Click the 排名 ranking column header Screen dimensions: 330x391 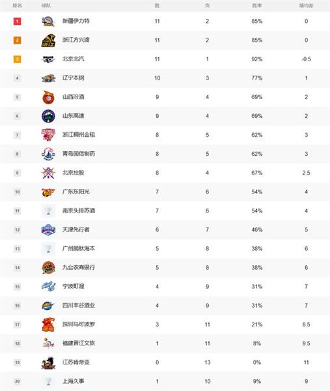[17, 5]
